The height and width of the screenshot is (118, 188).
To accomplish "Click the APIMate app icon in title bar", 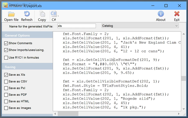I will [x=5, y=5].
